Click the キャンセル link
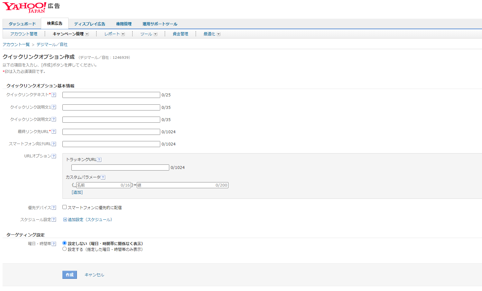482x291 pixels. click(94, 275)
